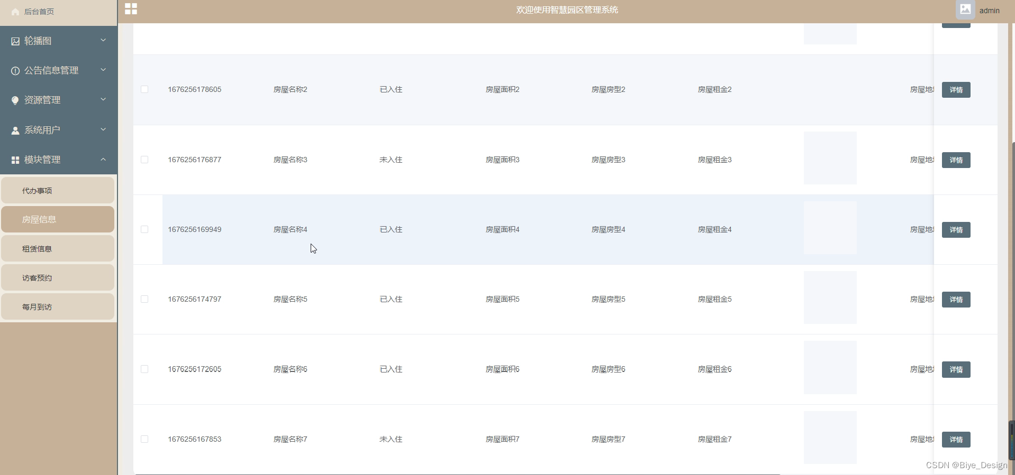Click image thumbnail in 房屋名称4 row
The image size is (1015, 475).
click(830, 228)
